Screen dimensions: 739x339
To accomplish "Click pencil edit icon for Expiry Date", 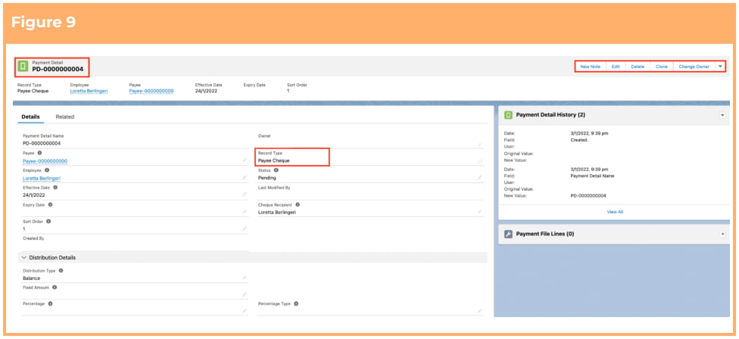I will [x=244, y=212].
